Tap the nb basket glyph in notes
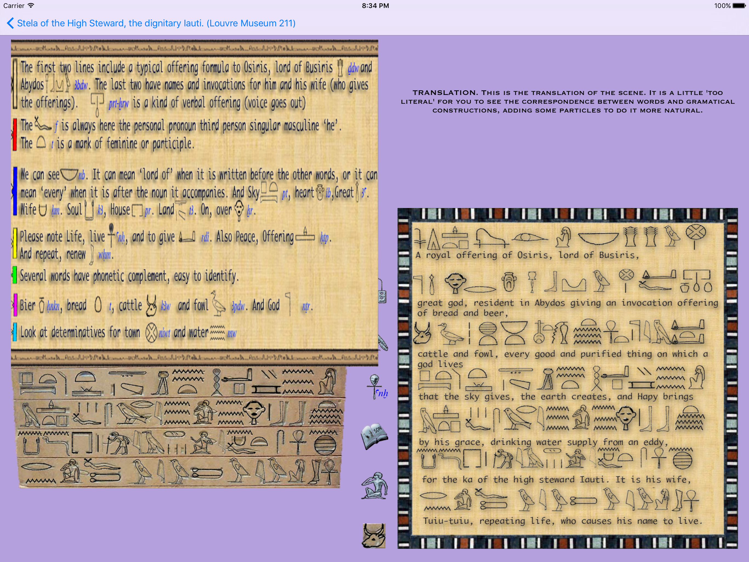This screenshot has height=562, width=749. pyautogui.click(x=69, y=175)
